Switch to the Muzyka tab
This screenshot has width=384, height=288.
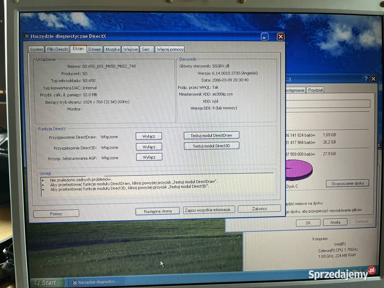point(112,49)
